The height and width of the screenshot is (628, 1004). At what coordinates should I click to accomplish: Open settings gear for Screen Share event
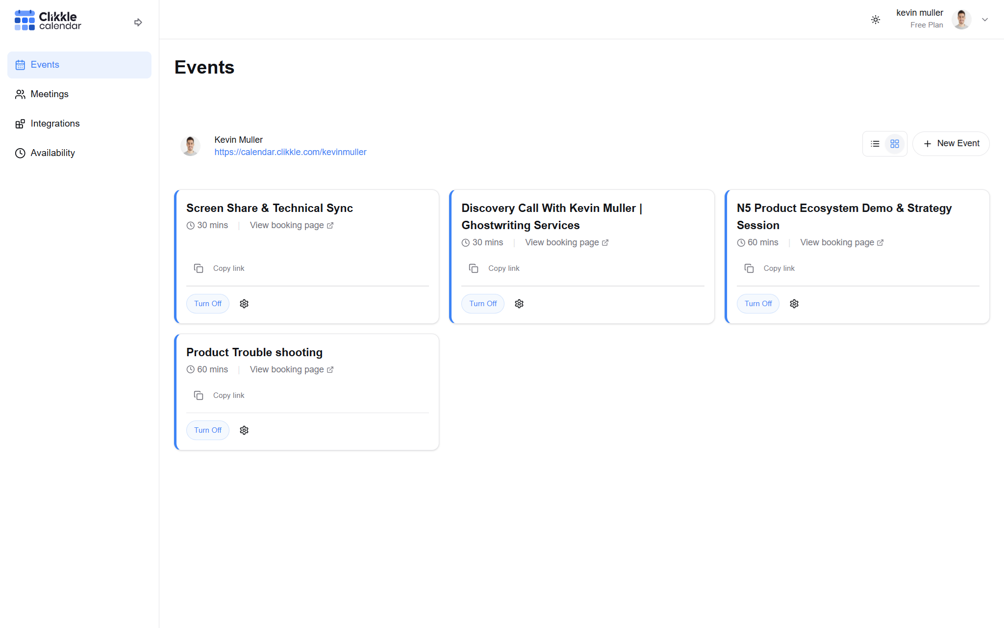tap(244, 304)
